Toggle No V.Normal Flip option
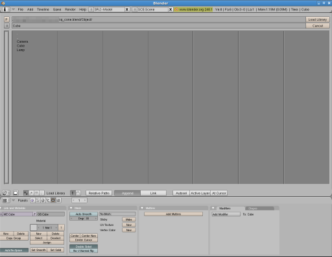 click(x=84, y=251)
